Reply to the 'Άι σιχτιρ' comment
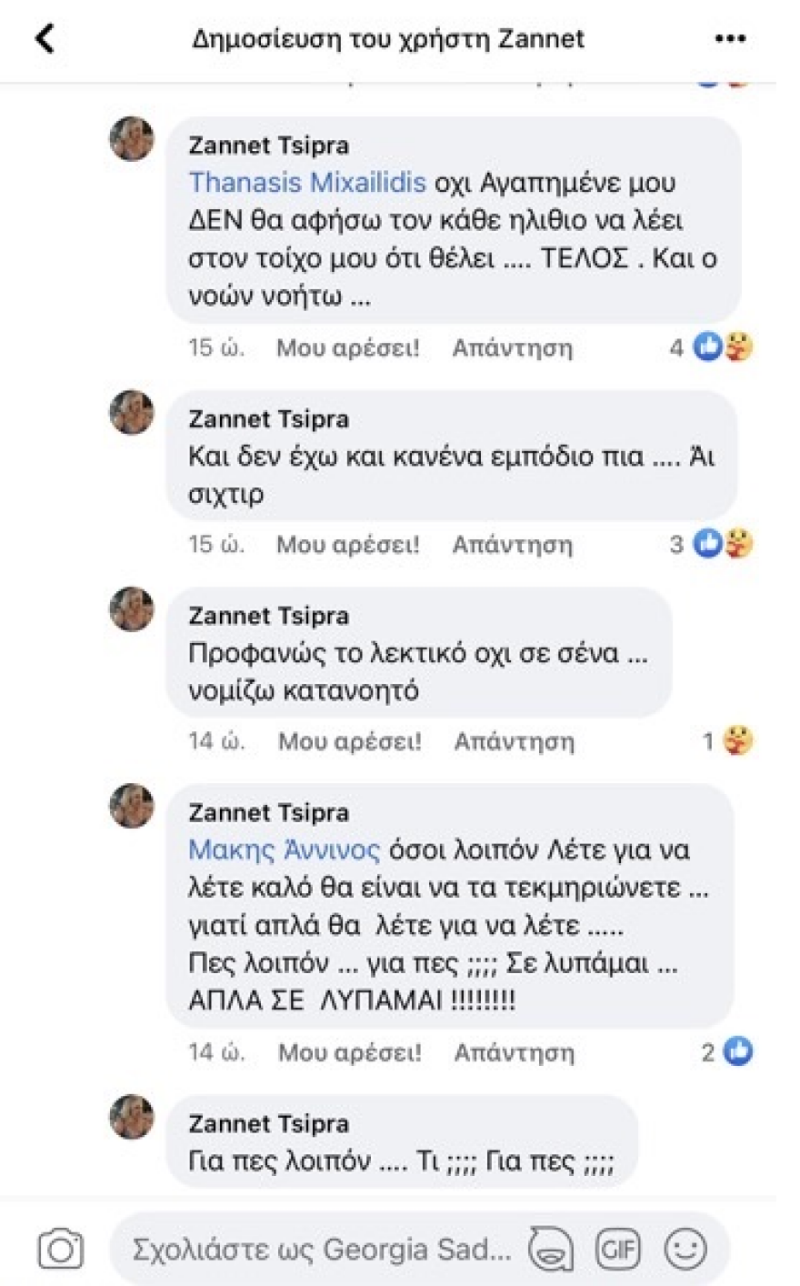 coord(513,544)
